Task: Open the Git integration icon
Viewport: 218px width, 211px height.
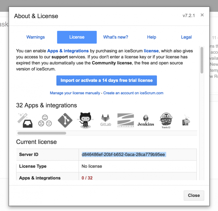Action: coord(65,120)
